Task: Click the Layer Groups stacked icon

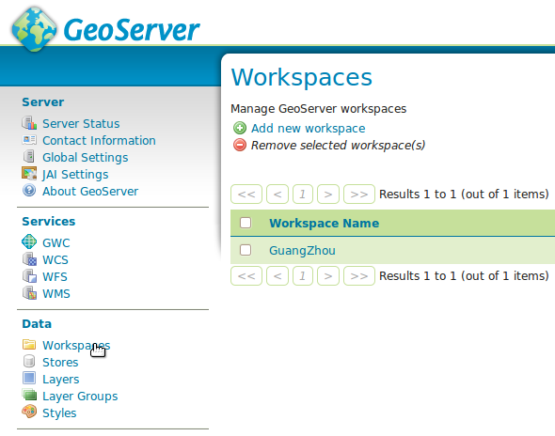Action: coord(29,395)
